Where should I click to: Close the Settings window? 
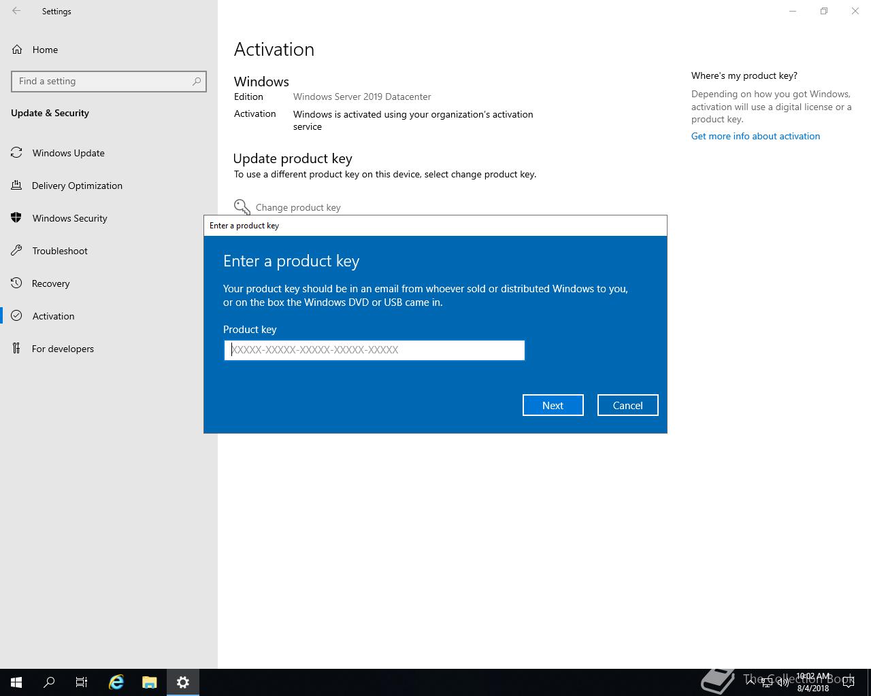855,11
